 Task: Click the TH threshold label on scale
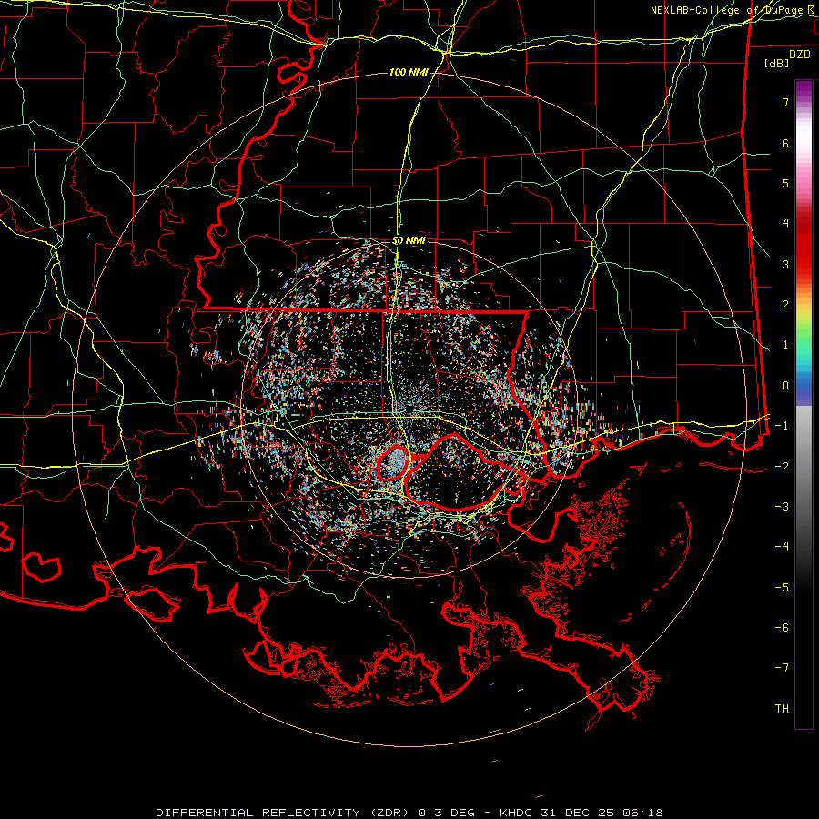[x=782, y=709]
